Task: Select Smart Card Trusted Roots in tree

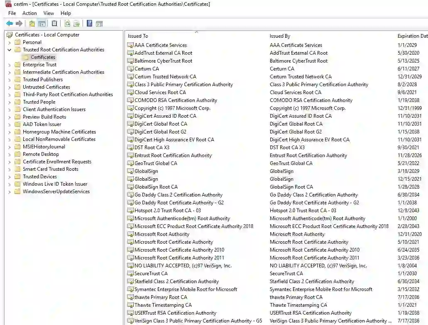Action: coord(51,169)
